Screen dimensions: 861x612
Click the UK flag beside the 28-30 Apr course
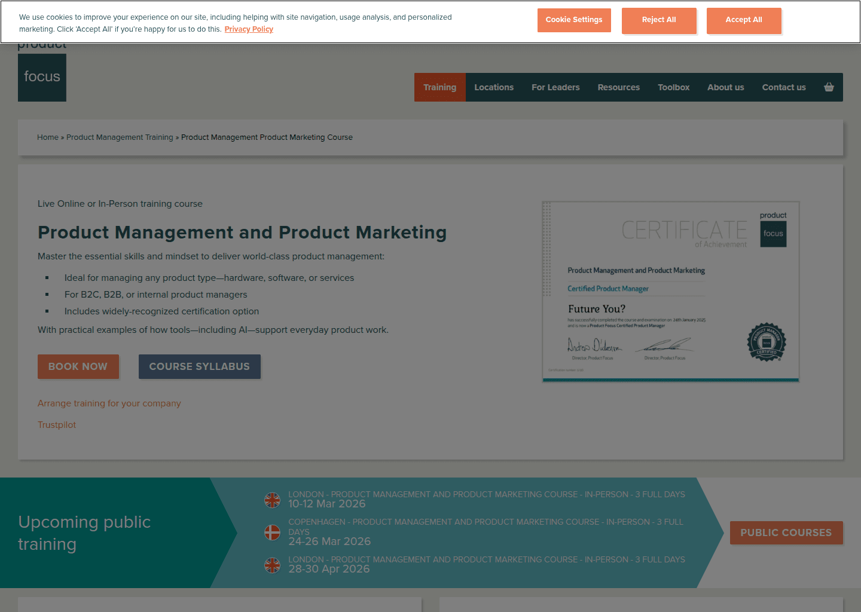coord(273,565)
